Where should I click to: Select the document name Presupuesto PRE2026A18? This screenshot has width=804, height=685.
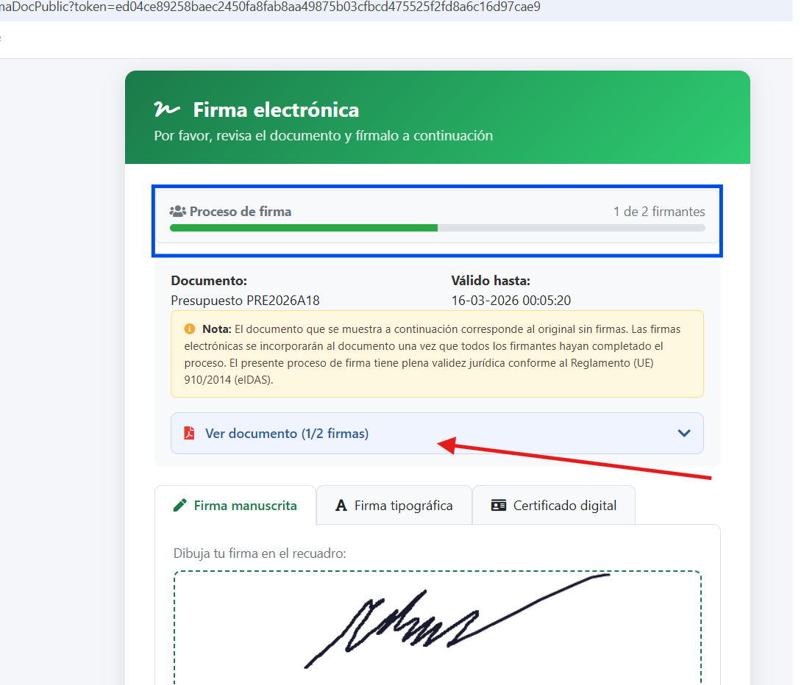[245, 301]
